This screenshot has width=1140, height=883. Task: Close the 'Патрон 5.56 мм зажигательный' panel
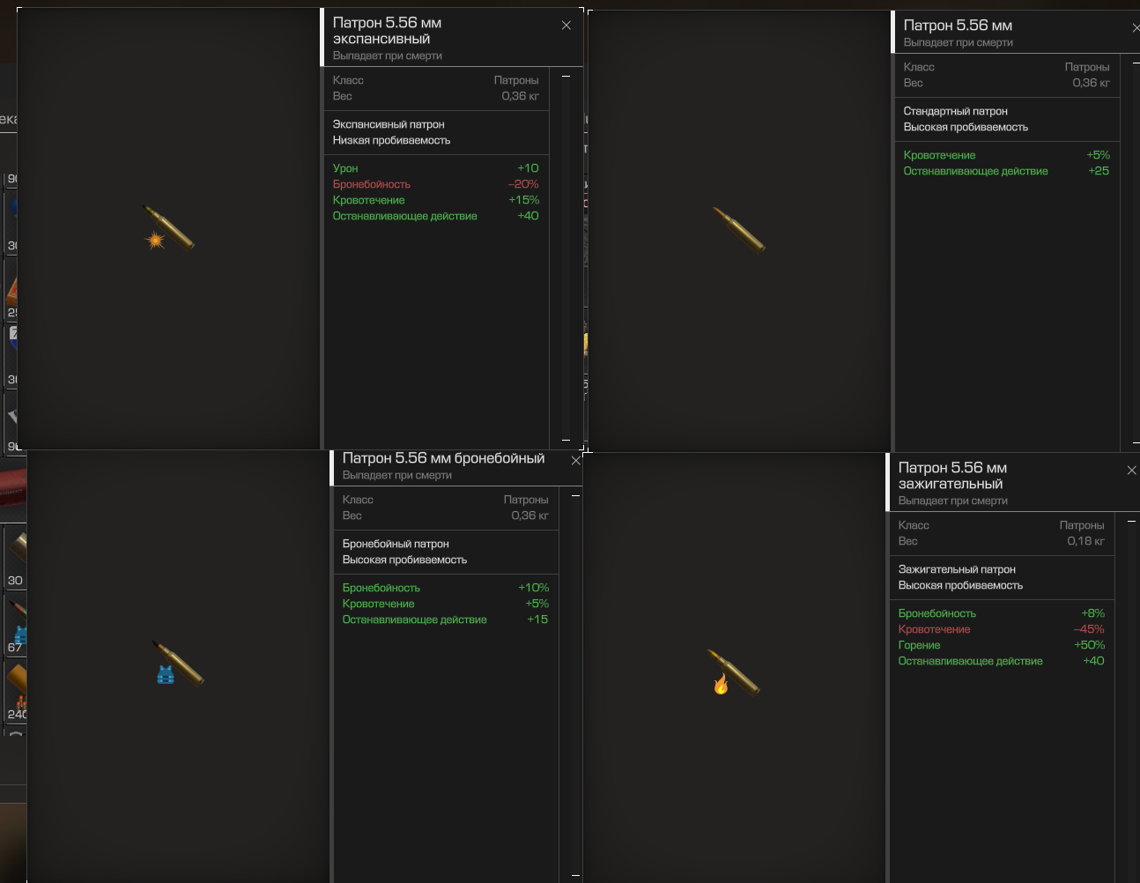(1132, 471)
